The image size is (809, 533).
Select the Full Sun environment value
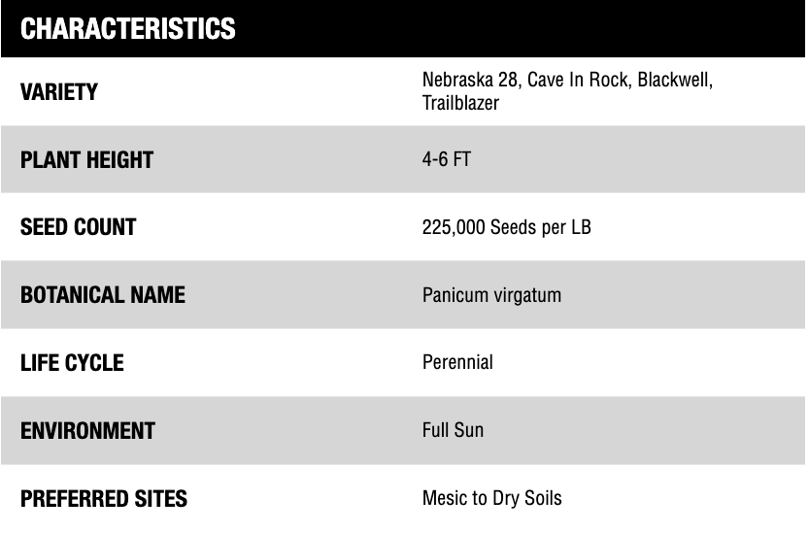click(x=453, y=430)
